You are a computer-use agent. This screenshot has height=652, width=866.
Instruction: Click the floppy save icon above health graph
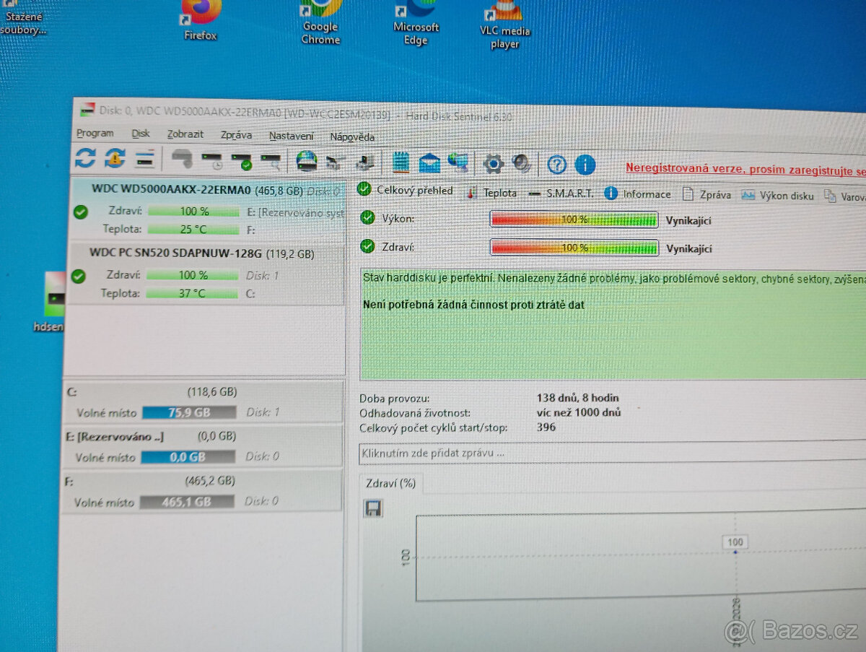[373, 508]
